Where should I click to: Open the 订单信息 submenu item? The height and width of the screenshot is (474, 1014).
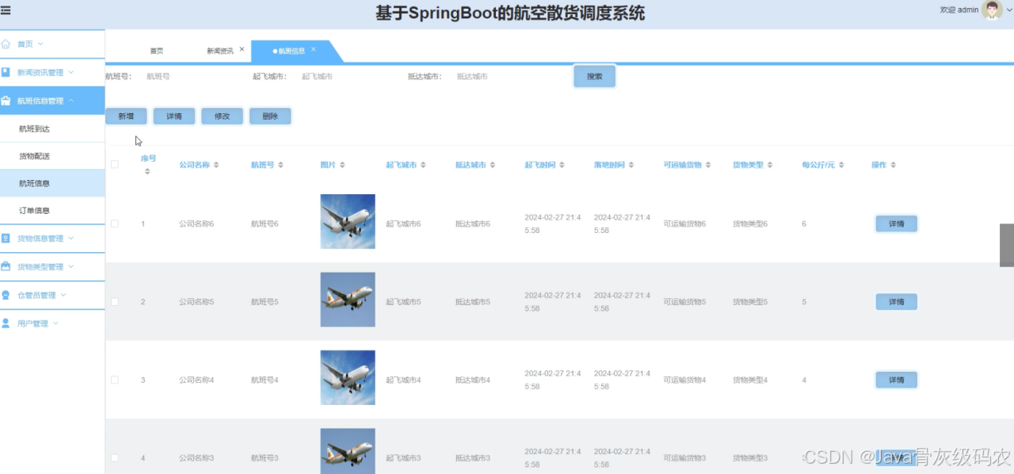52,211
